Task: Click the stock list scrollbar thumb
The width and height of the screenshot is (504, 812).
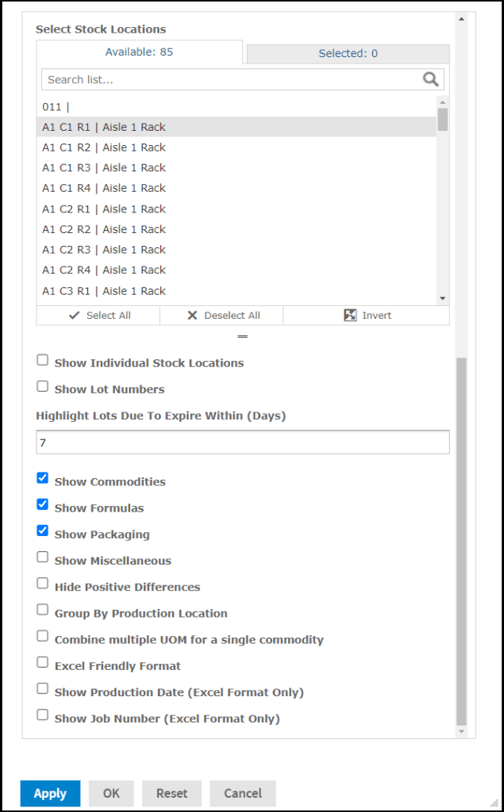Action: 443,119
